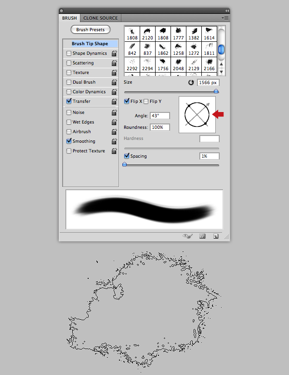The height and width of the screenshot is (375, 289).
Task: Click the Size value field
Action: tap(208, 83)
